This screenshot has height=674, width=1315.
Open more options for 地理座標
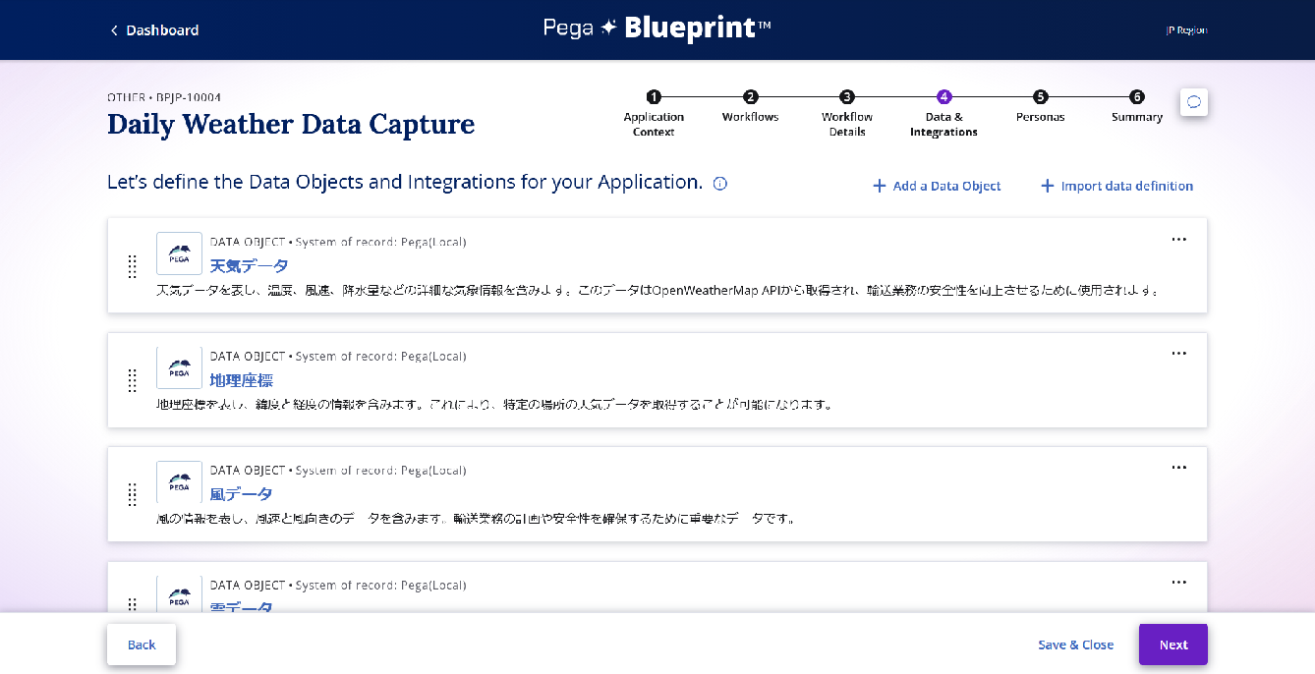tap(1179, 353)
